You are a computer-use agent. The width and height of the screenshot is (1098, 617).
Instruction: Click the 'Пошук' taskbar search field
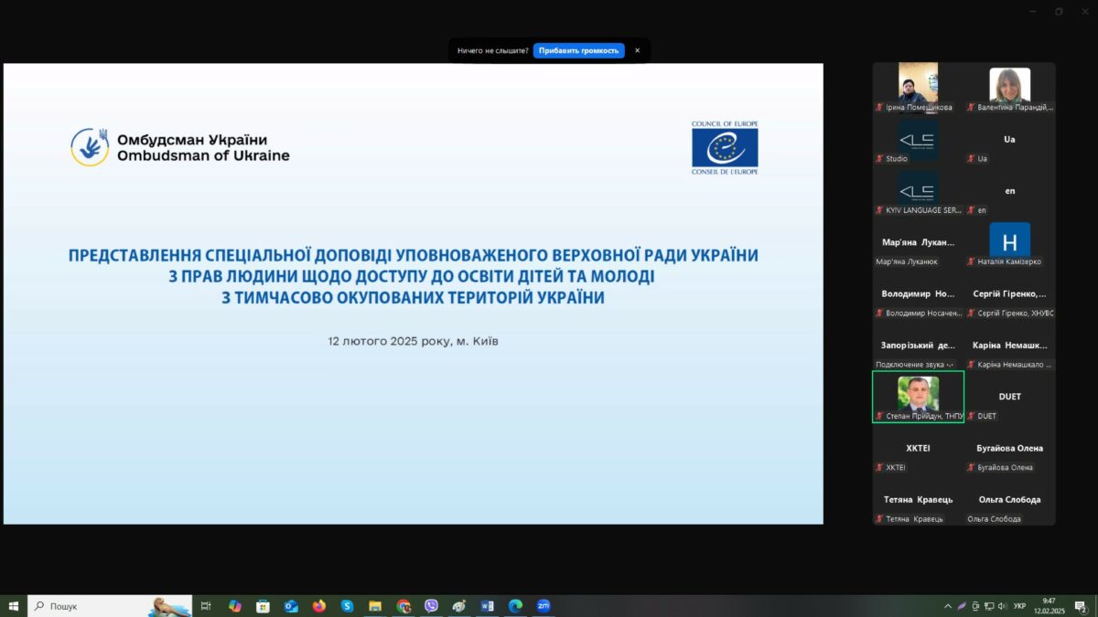click(91, 606)
